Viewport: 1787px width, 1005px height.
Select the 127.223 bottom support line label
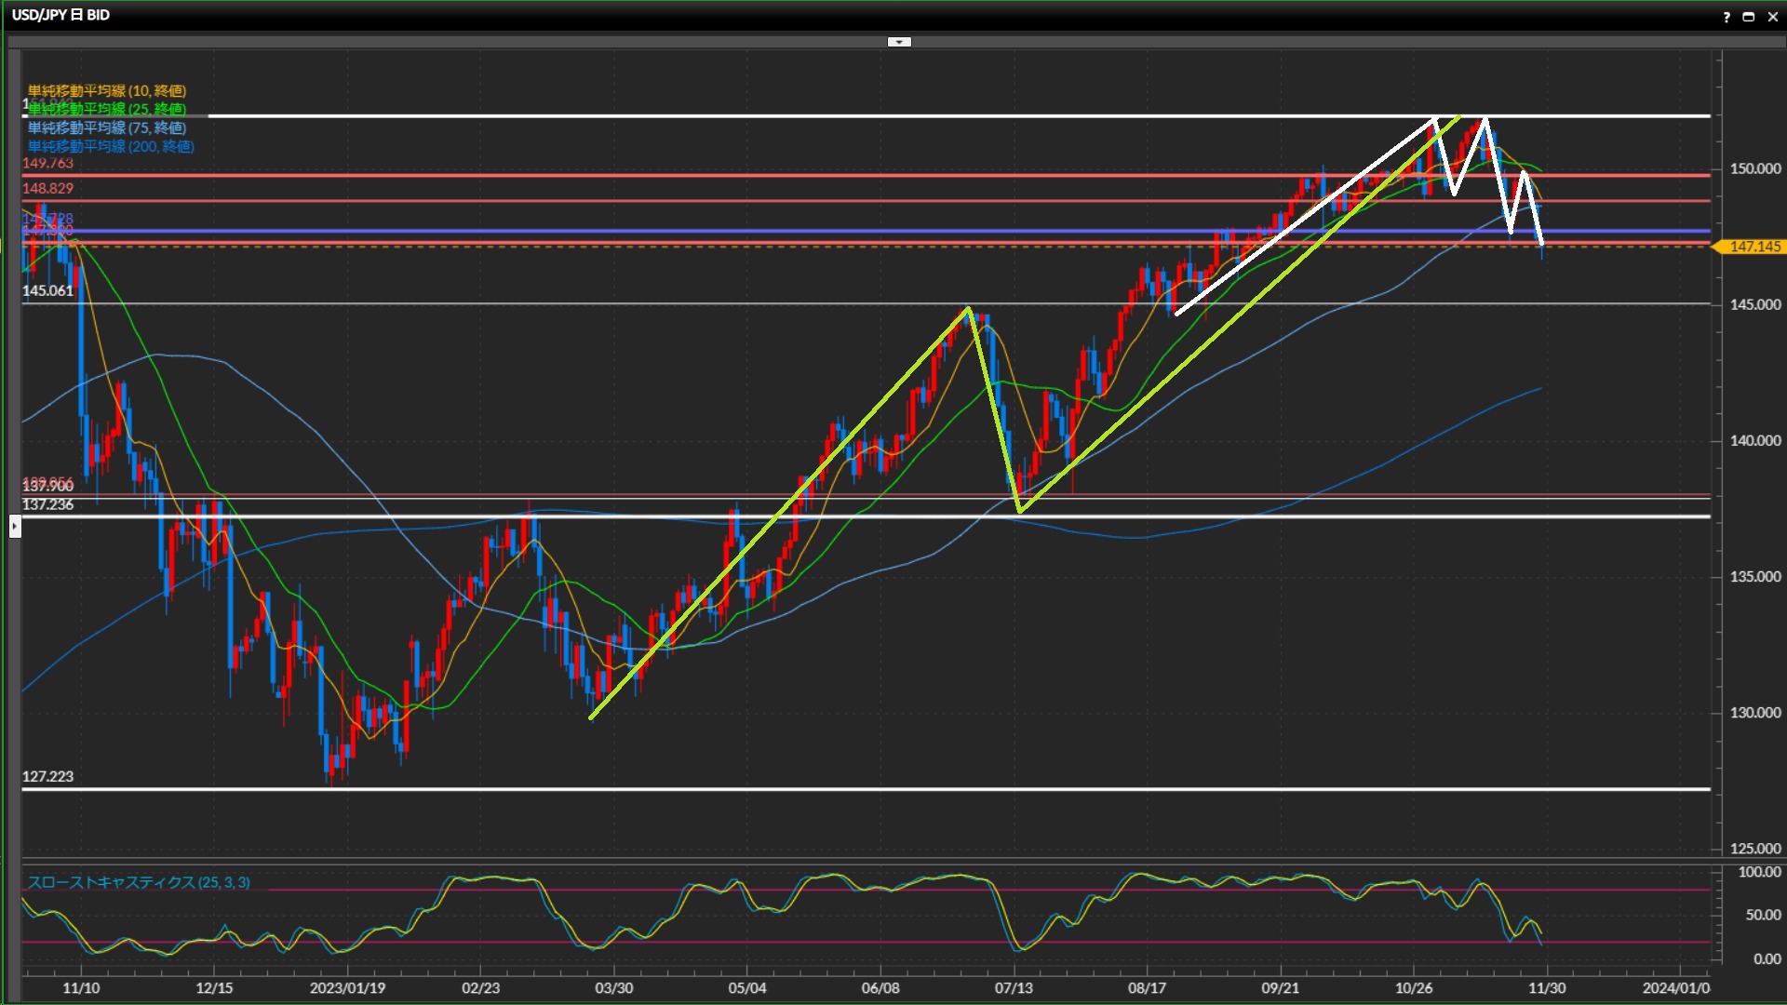(x=47, y=776)
